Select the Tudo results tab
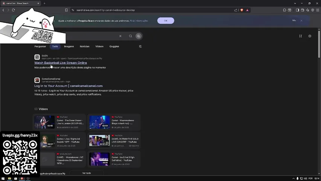The height and width of the screenshot is (181, 321). click(x=55, y=46)
